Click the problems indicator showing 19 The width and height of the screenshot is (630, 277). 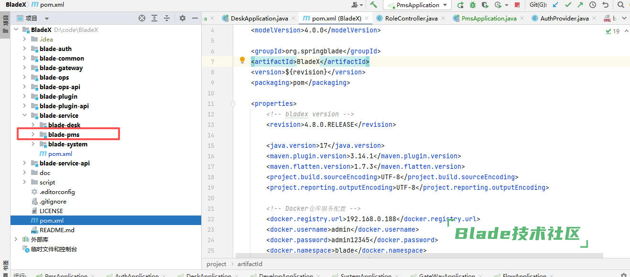[612, 31]
